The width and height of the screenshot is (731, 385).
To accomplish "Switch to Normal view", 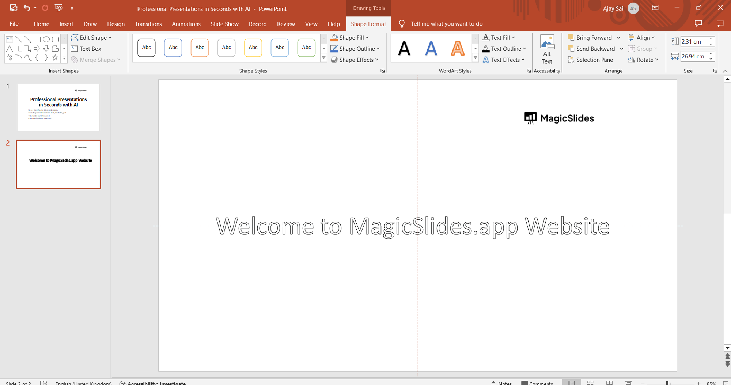I will coord(571,382).
